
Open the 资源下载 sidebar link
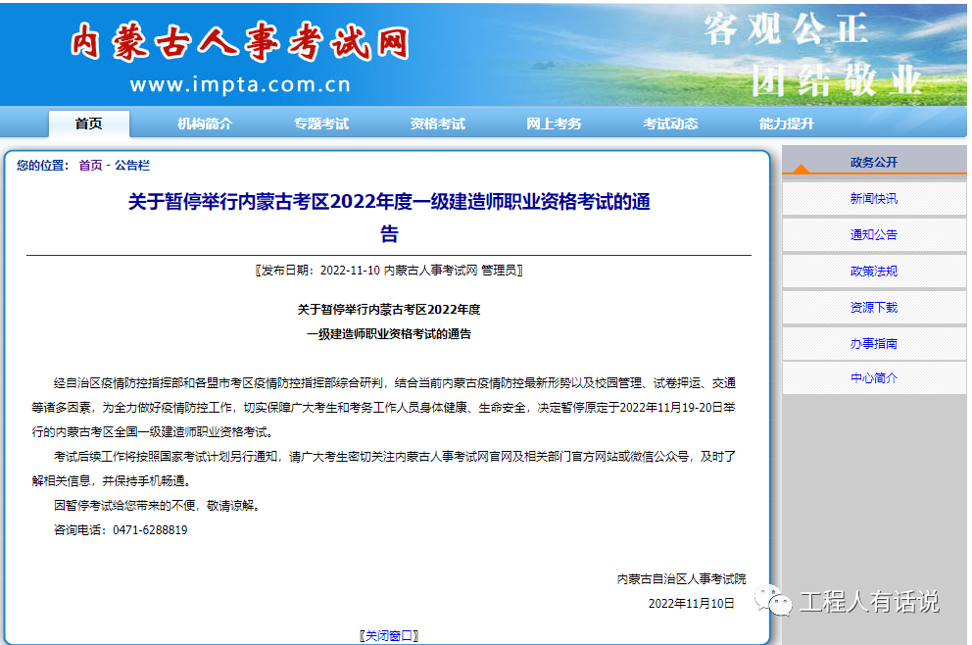pos(874,307)
